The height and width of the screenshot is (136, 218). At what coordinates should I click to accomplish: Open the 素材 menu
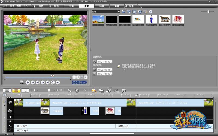click(x=19, y=6)
